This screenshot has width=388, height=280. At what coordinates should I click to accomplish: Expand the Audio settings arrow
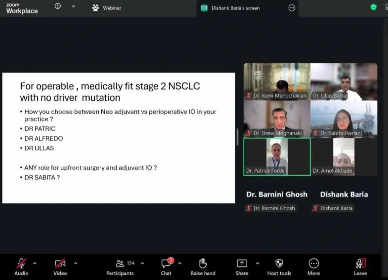pos(35,263)
